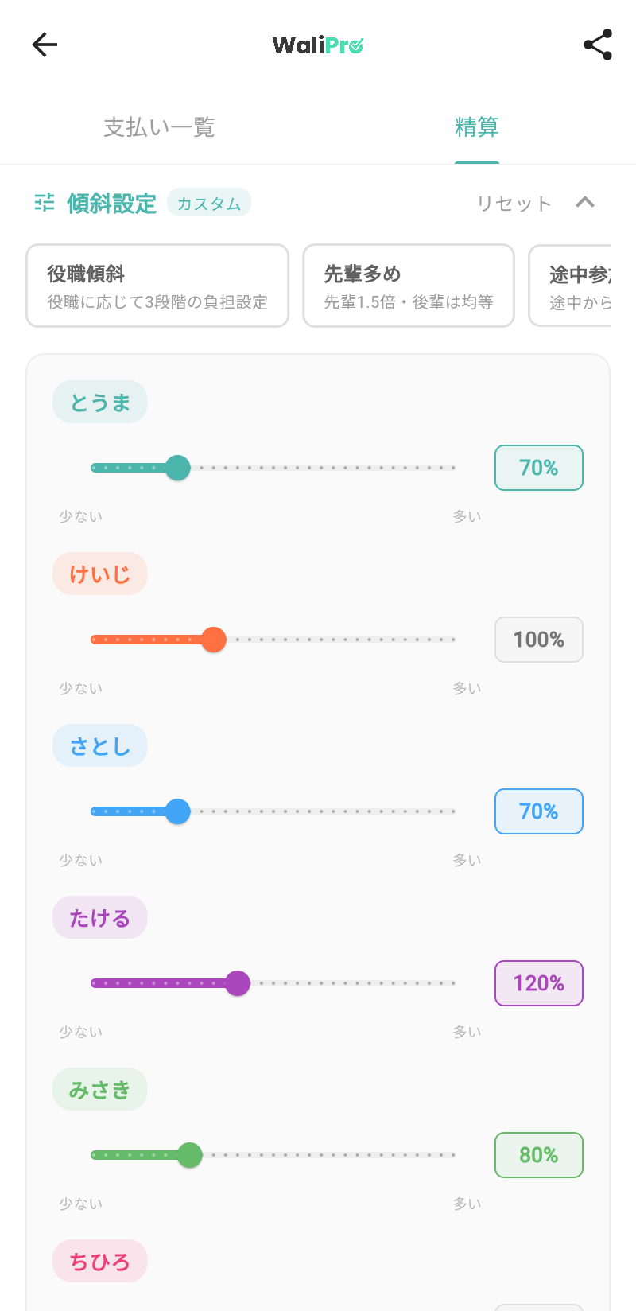Tap the ちひろ name chip
Screen dimensions: 636x1311
click(x=99, y=1261)
